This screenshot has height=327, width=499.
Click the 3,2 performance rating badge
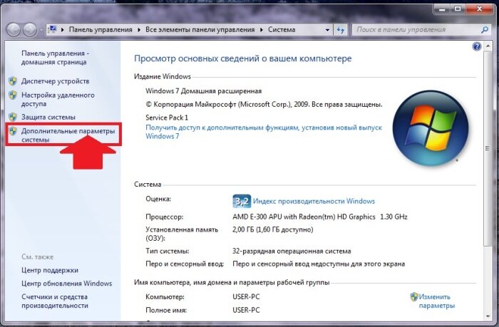point(242,201)
